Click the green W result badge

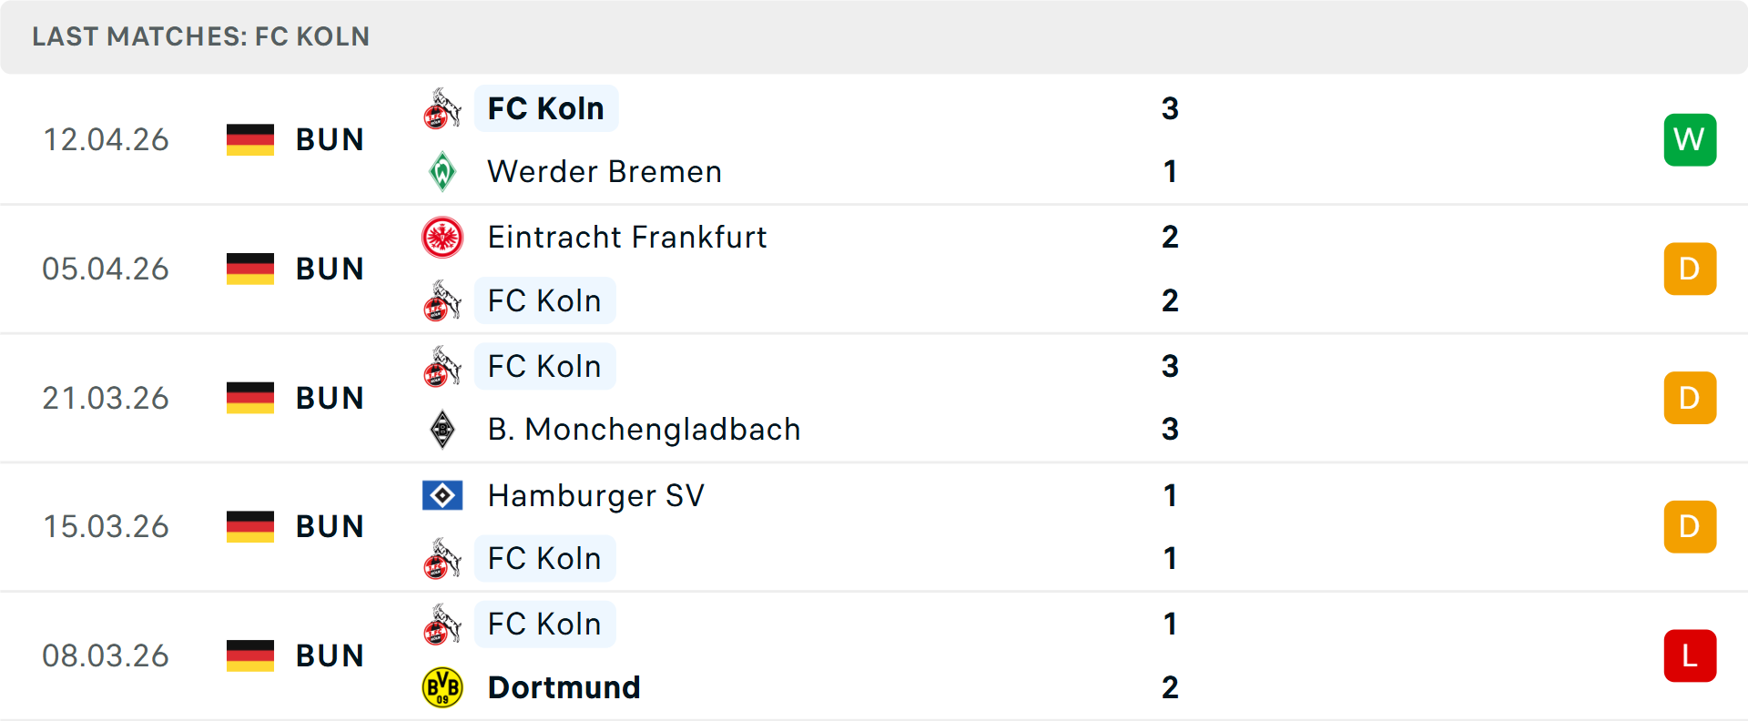[x=1690, y=139]
